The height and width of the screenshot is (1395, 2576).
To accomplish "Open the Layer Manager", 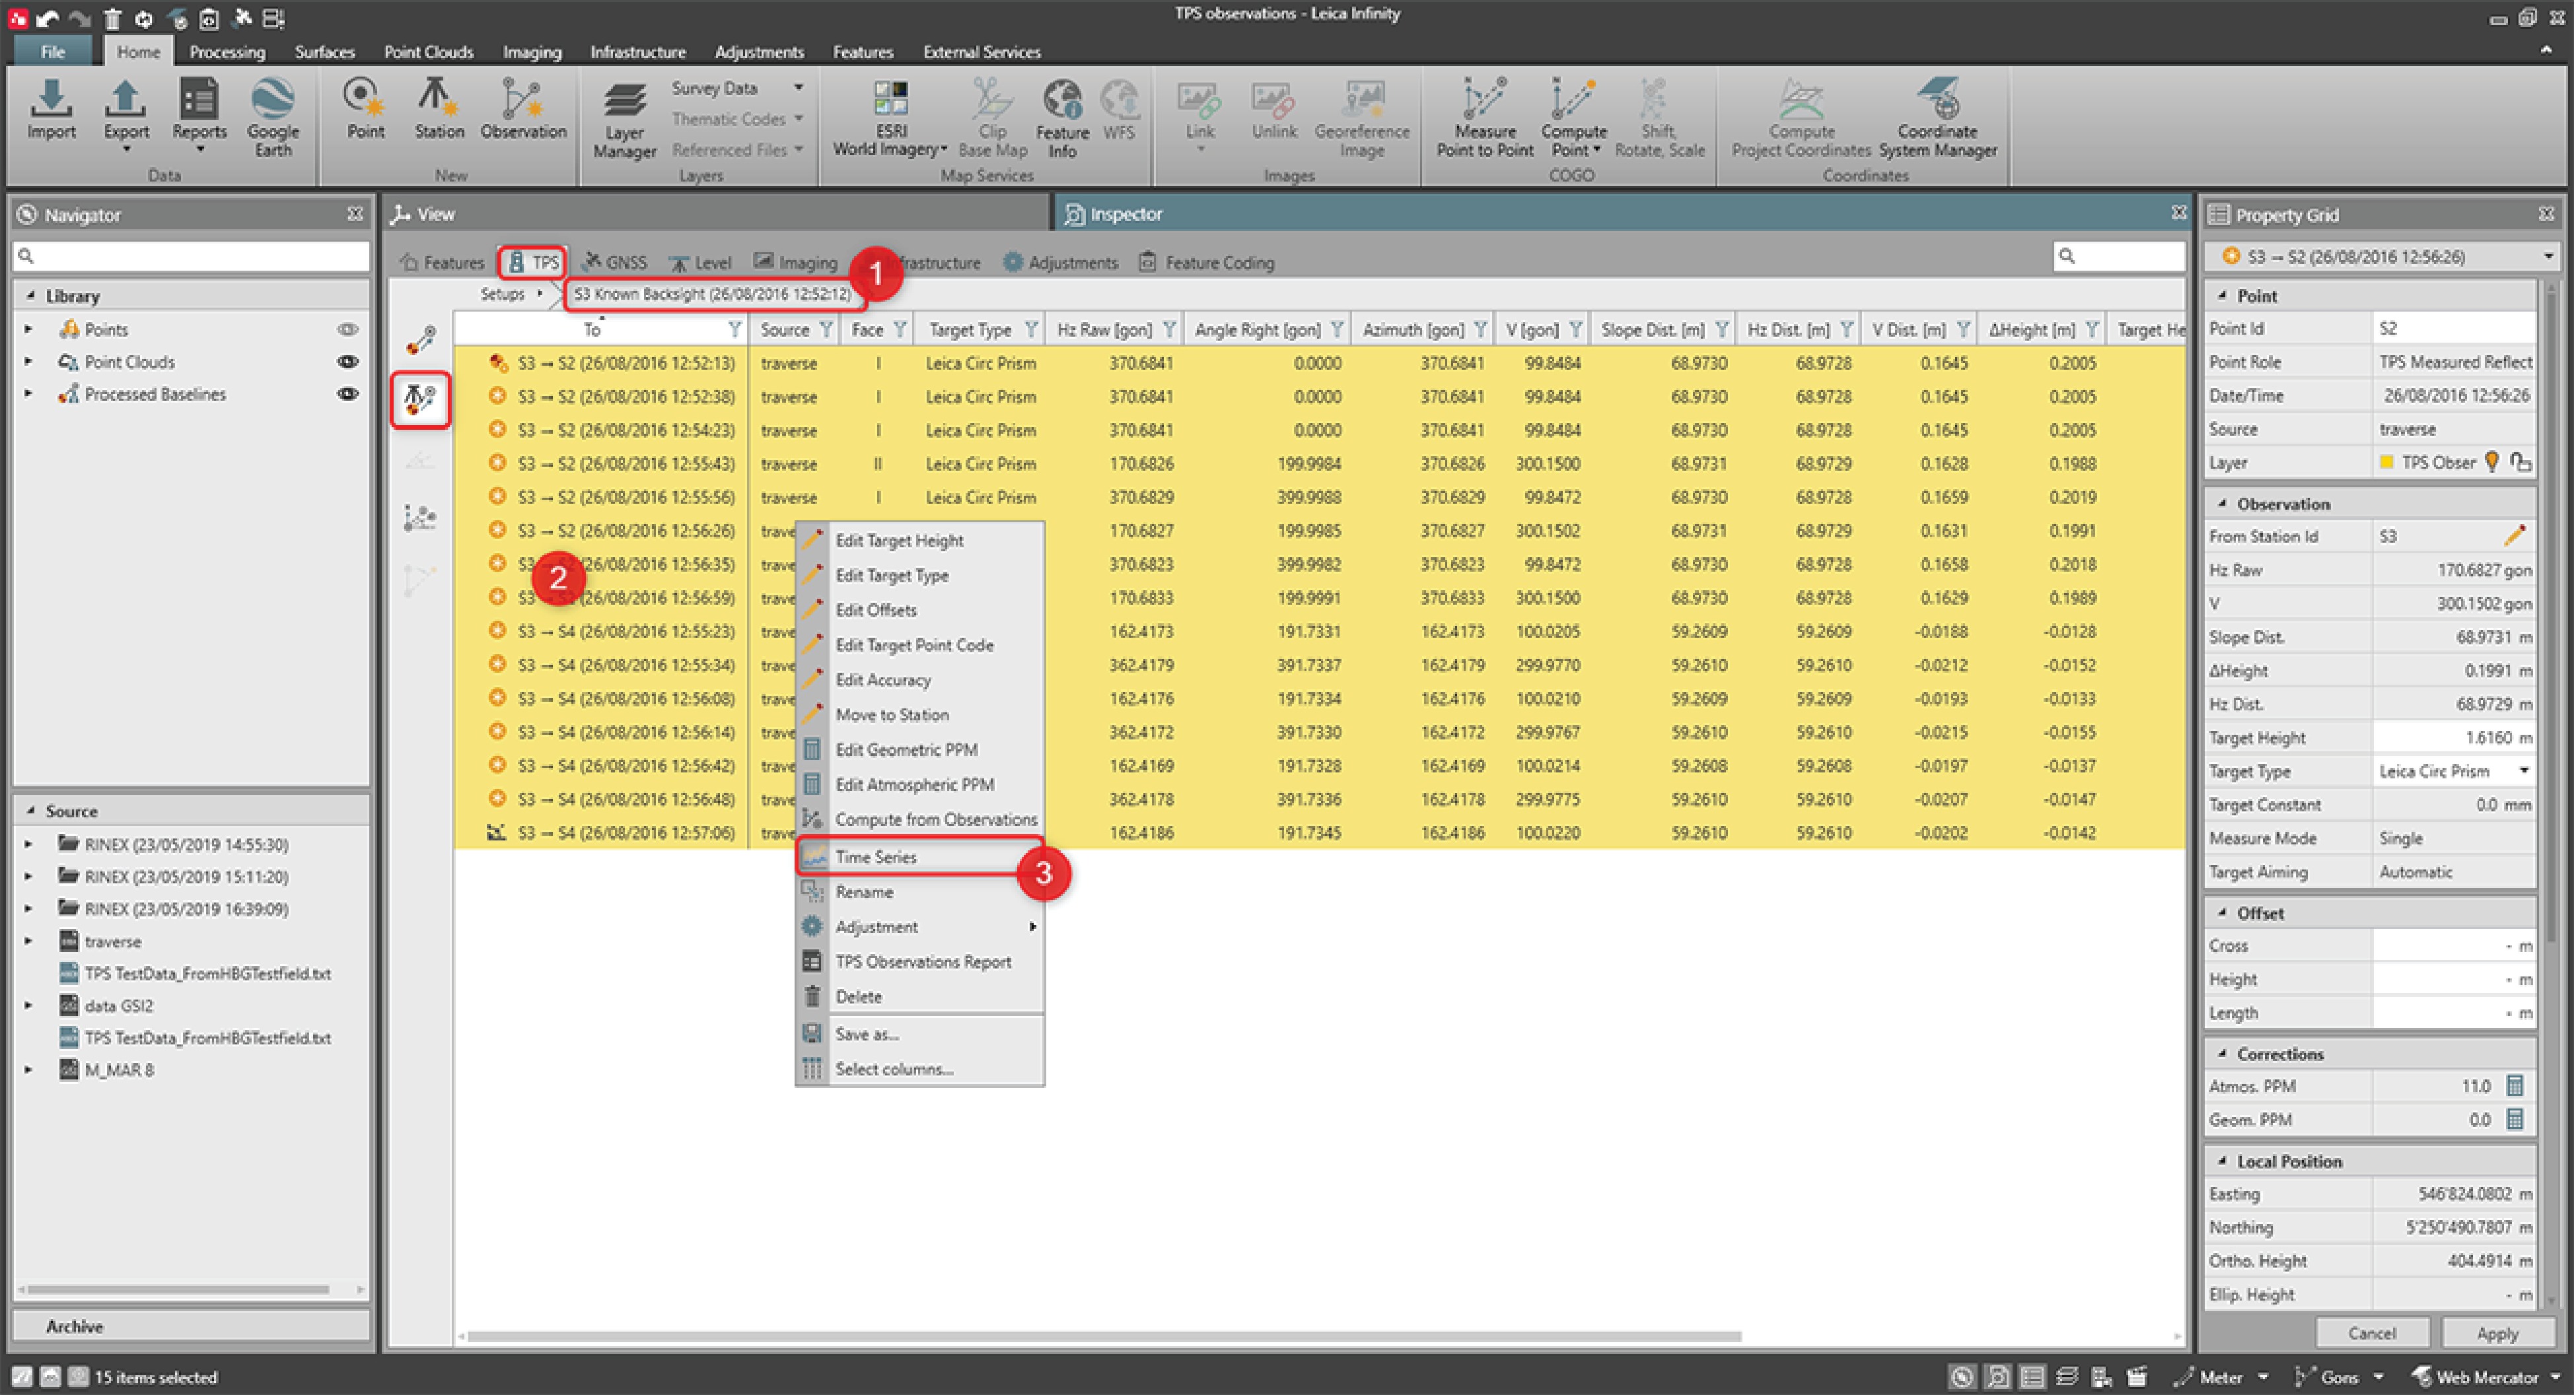I will tap(624, 118).
